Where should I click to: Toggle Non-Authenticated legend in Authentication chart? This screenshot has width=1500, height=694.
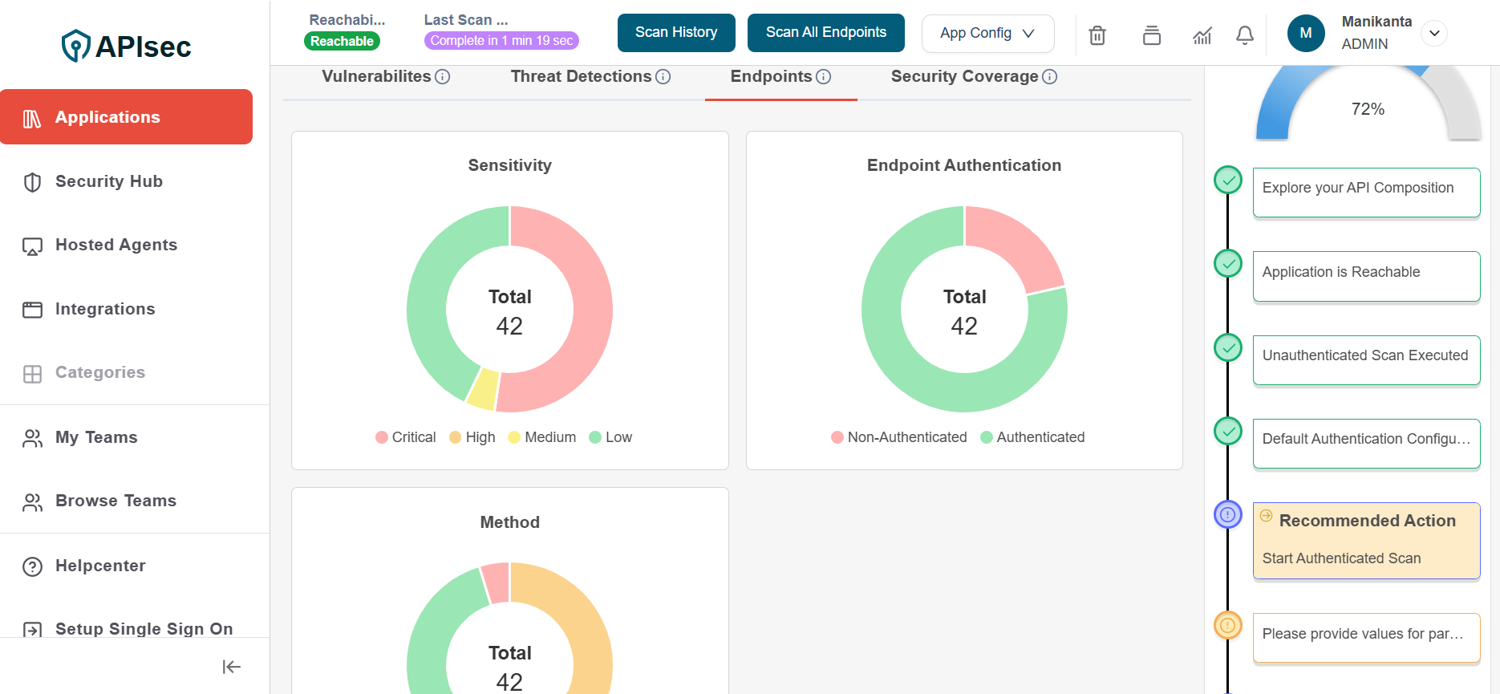pyautogui.click(x=899, y=437)
